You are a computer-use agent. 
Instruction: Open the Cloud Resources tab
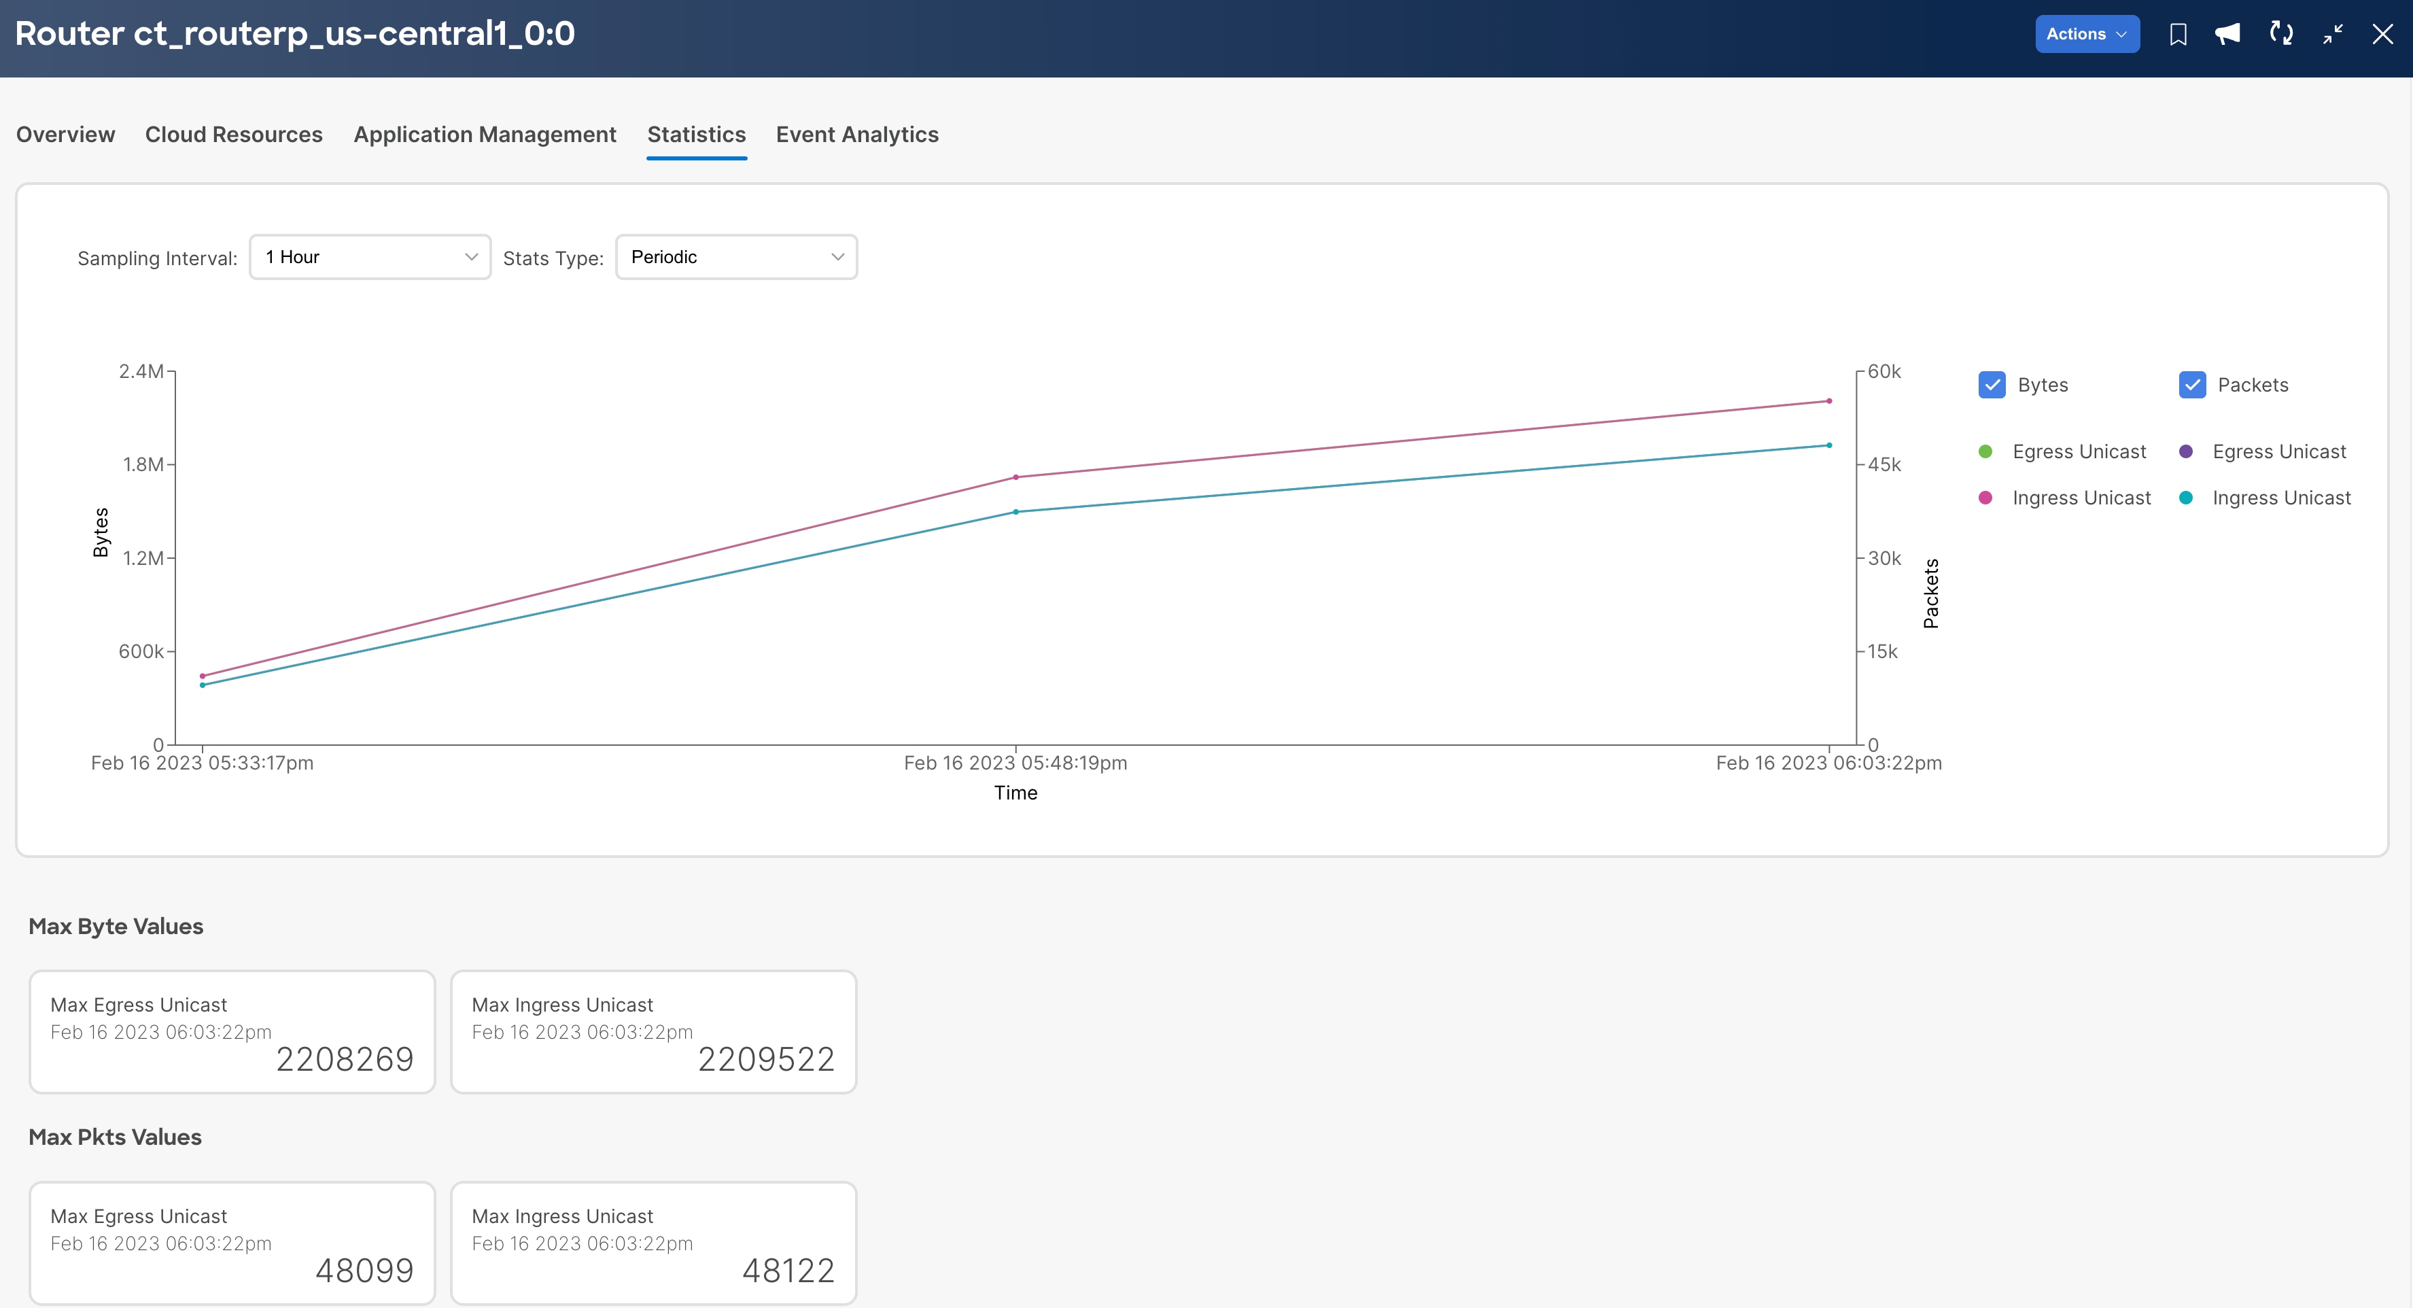(233, 135)
